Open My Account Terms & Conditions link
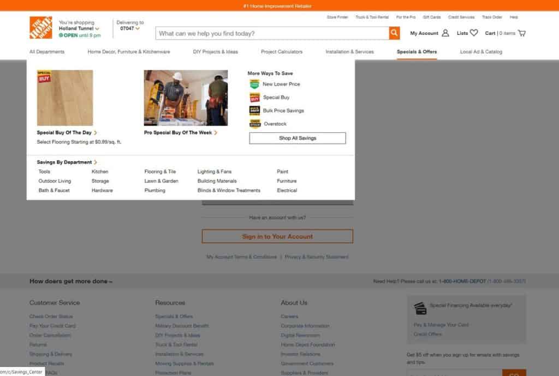 [x=242, y=257]
